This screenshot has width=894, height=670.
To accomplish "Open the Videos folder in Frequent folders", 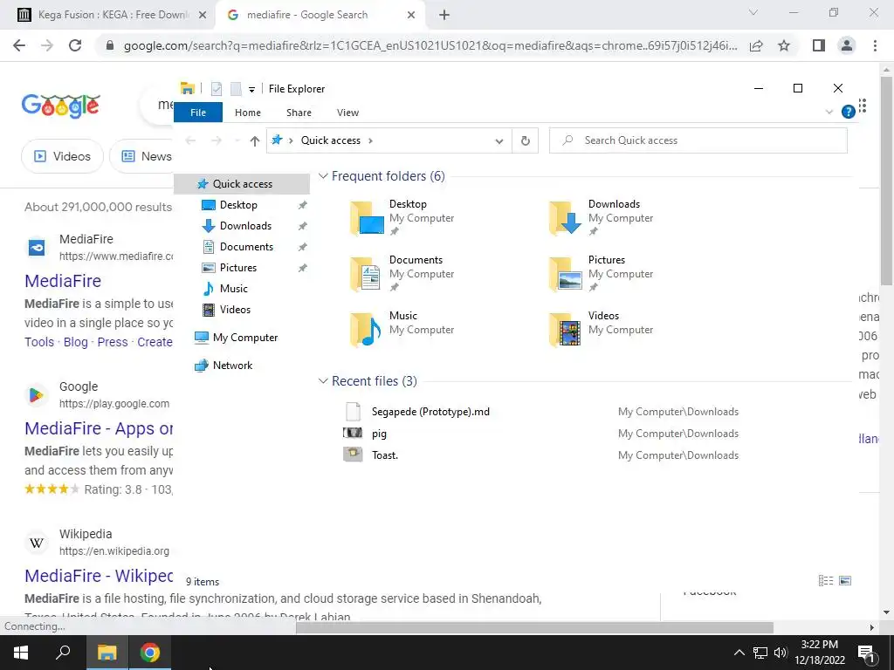I will point(602,329).
